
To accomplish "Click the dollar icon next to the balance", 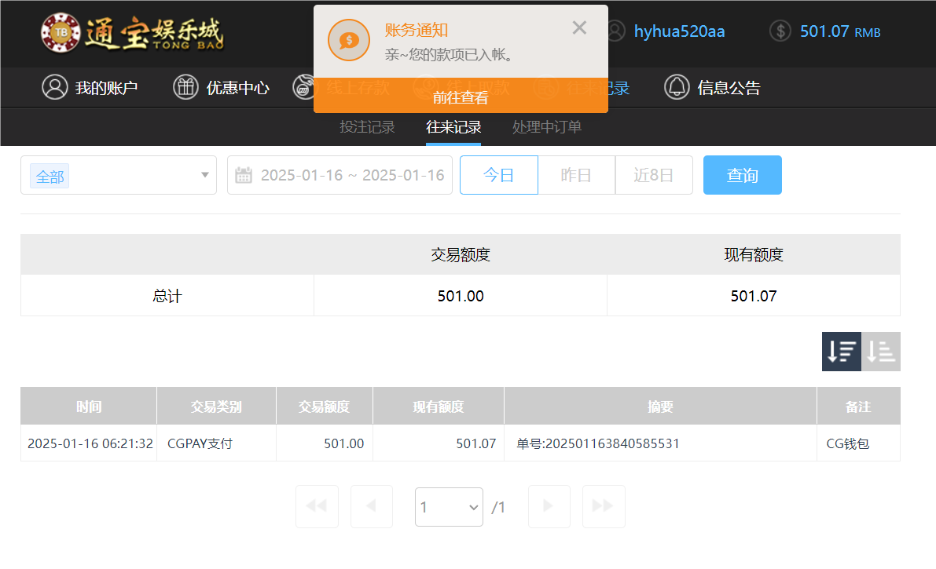I will pyautogui.click(x=780, y=31).
